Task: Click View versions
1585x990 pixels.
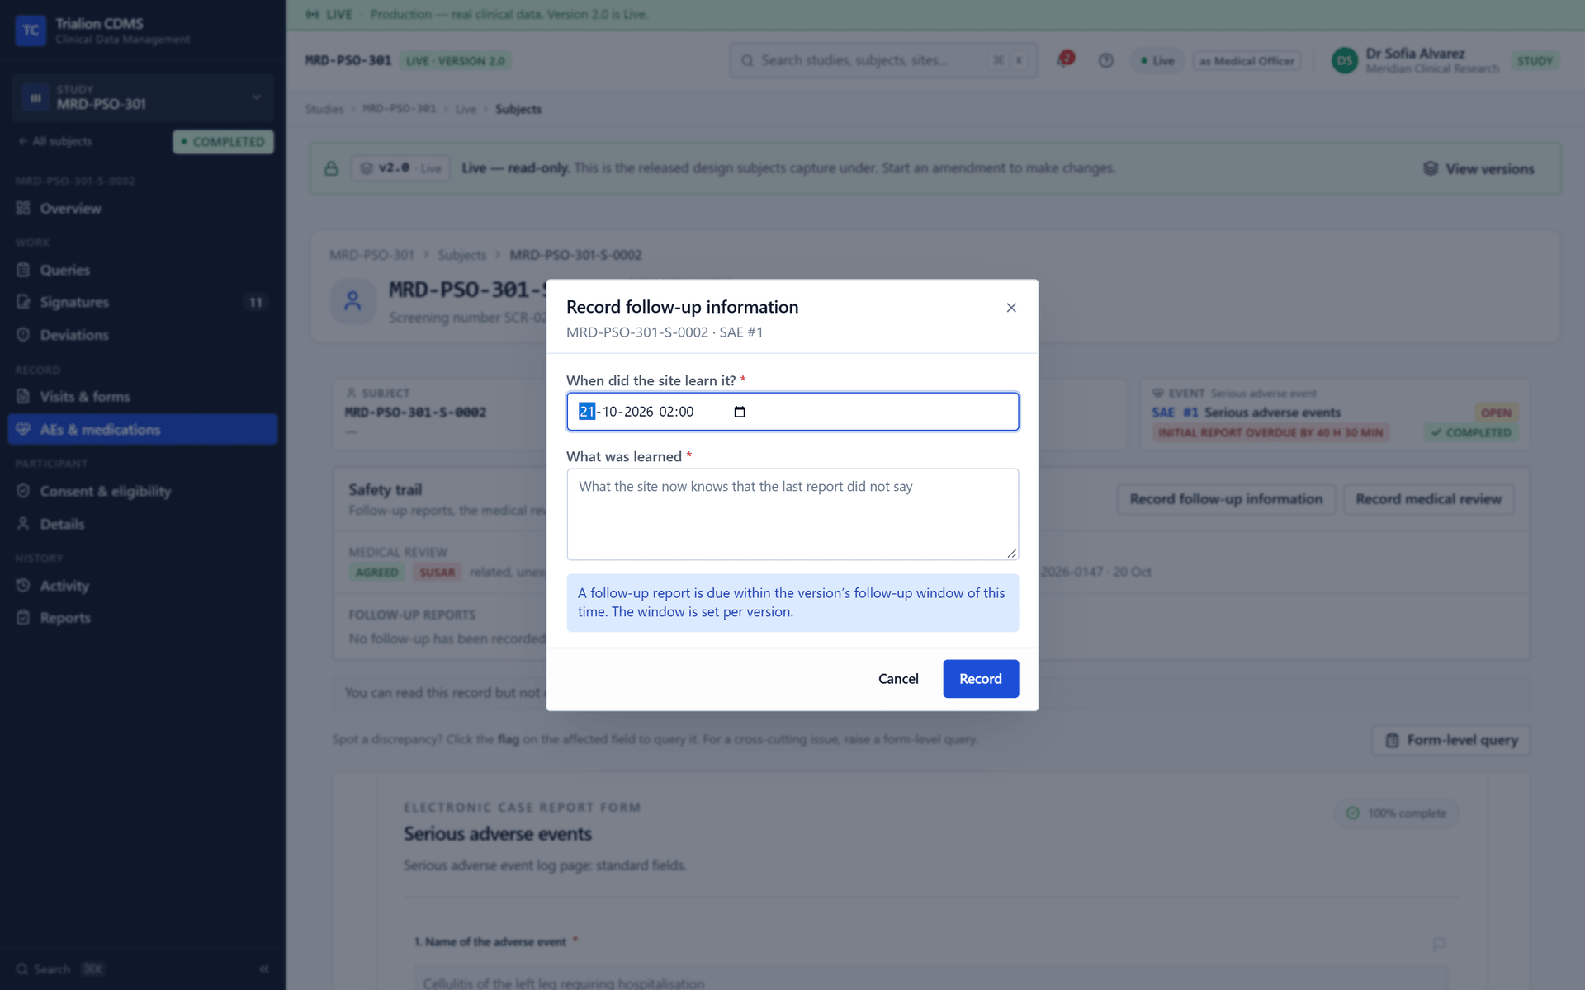Action: (1479, 168)
